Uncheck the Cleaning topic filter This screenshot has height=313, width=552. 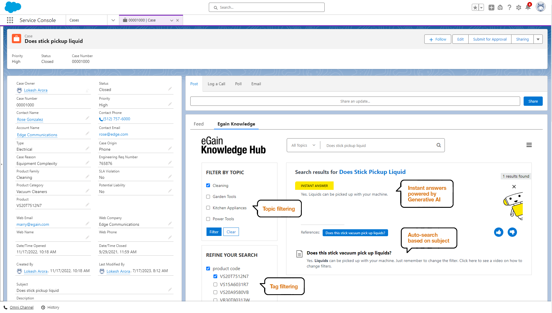click(208, 185)
